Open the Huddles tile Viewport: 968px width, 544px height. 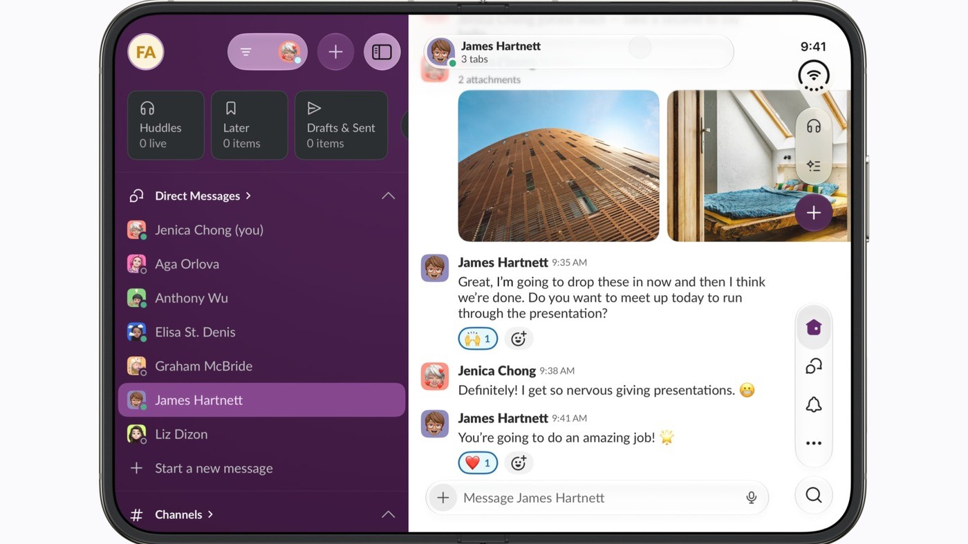click(x=166, y=125)
